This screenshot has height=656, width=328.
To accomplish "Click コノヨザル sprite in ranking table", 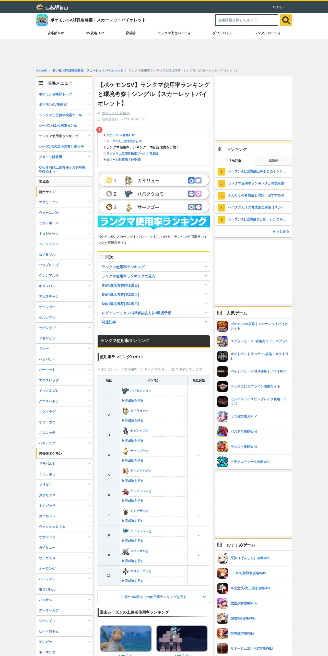I will tap(125, 551).
